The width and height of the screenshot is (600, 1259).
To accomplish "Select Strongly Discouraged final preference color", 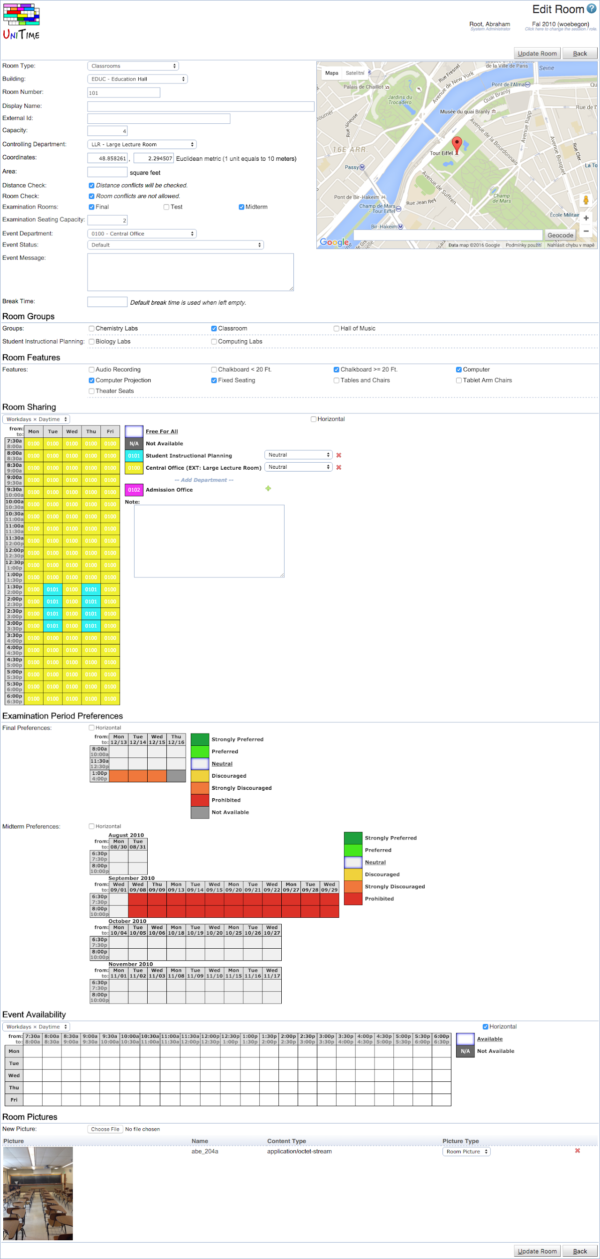I will point(199,788).
